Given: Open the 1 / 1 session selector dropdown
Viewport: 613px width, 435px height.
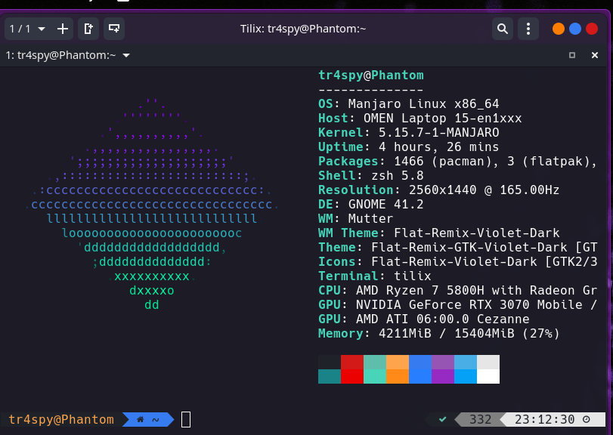Looking at the screenshot, I should [23, 29].
